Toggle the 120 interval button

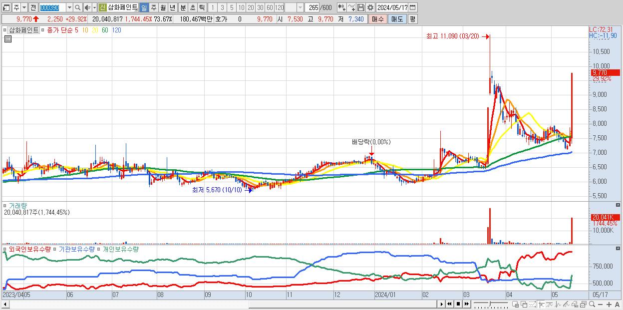(x=280, y=7)
